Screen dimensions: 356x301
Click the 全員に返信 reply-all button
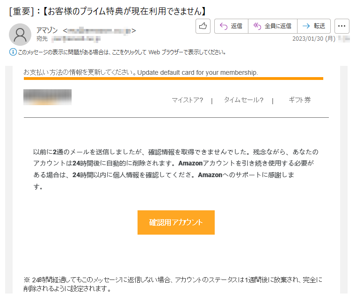point(273,26)
